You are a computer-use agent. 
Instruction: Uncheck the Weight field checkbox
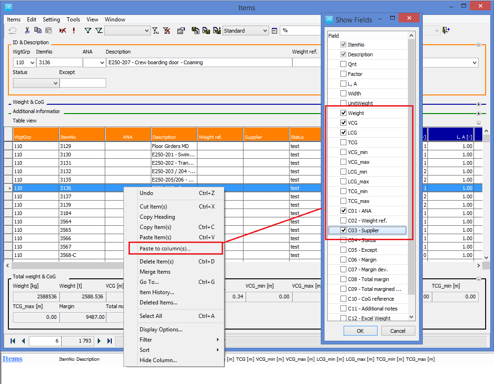pos(344,113)
